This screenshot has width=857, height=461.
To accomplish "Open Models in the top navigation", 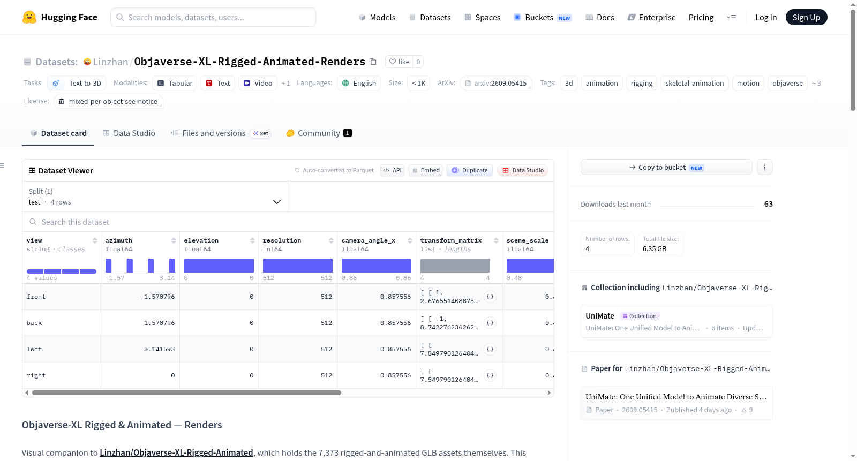I will (x=377, y=17).
